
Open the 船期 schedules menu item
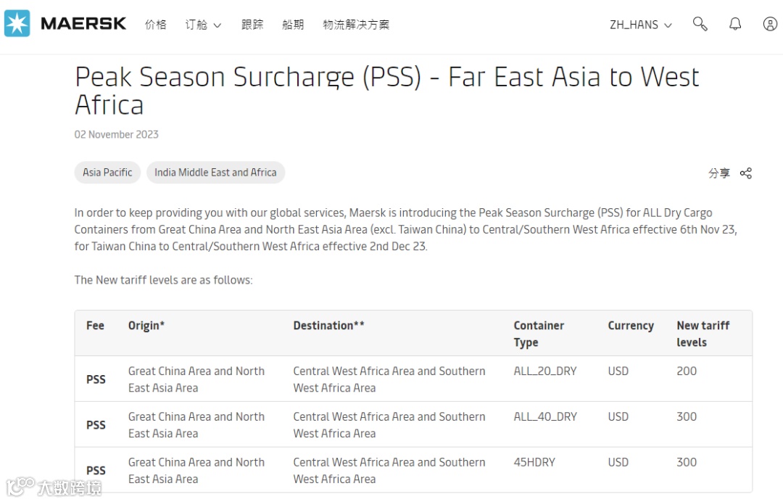pos(293,25)
